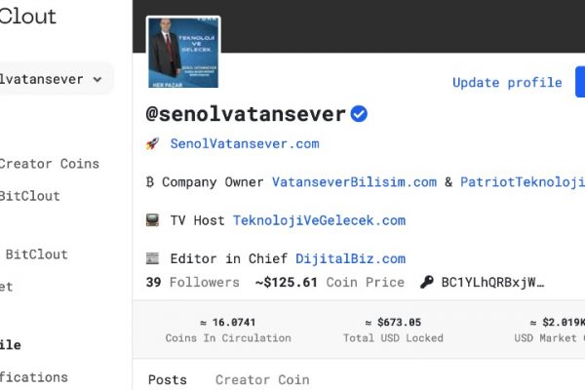Copy the BC1YLhQRBxjW public key text
Viewport: 585px width, 390px height.
[492, 282]
